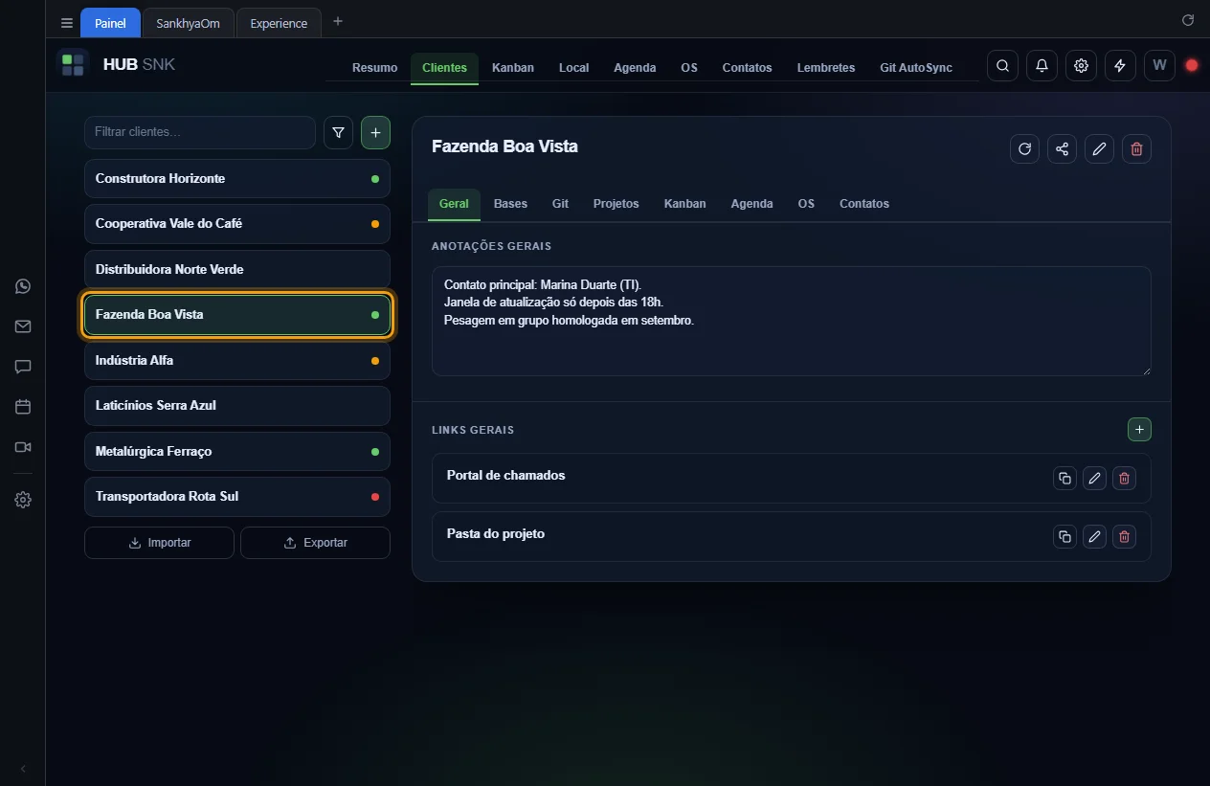The image size is (1210, 786).
Task: Click the Exportar button
Action: pos(315,543)
